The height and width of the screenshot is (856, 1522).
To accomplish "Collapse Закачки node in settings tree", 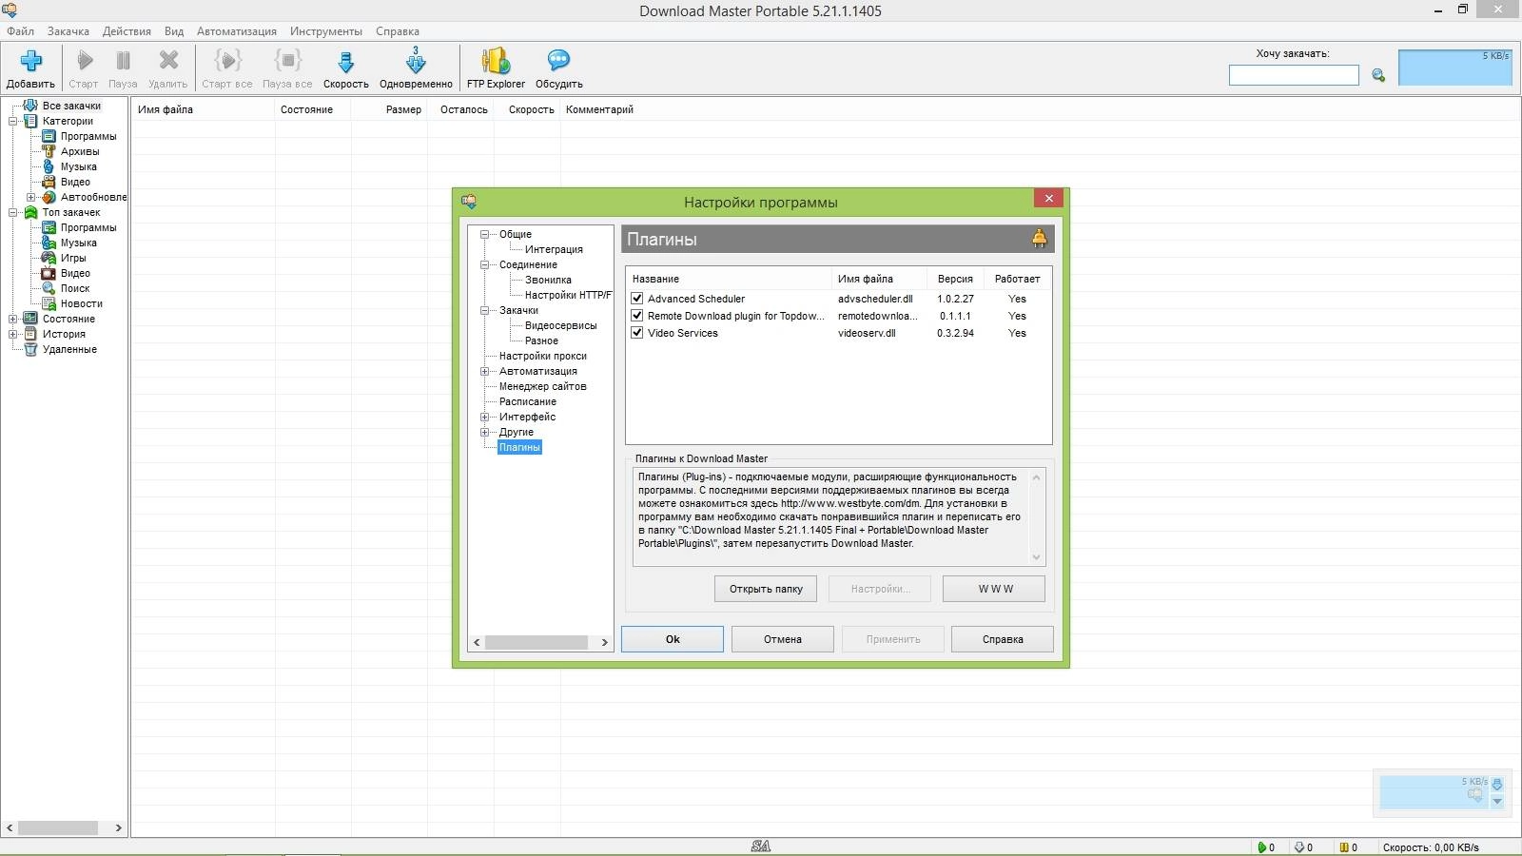I will coord(484,310).
